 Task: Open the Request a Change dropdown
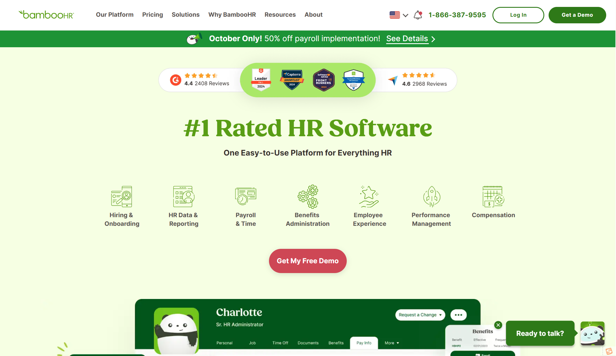point(420,315)
